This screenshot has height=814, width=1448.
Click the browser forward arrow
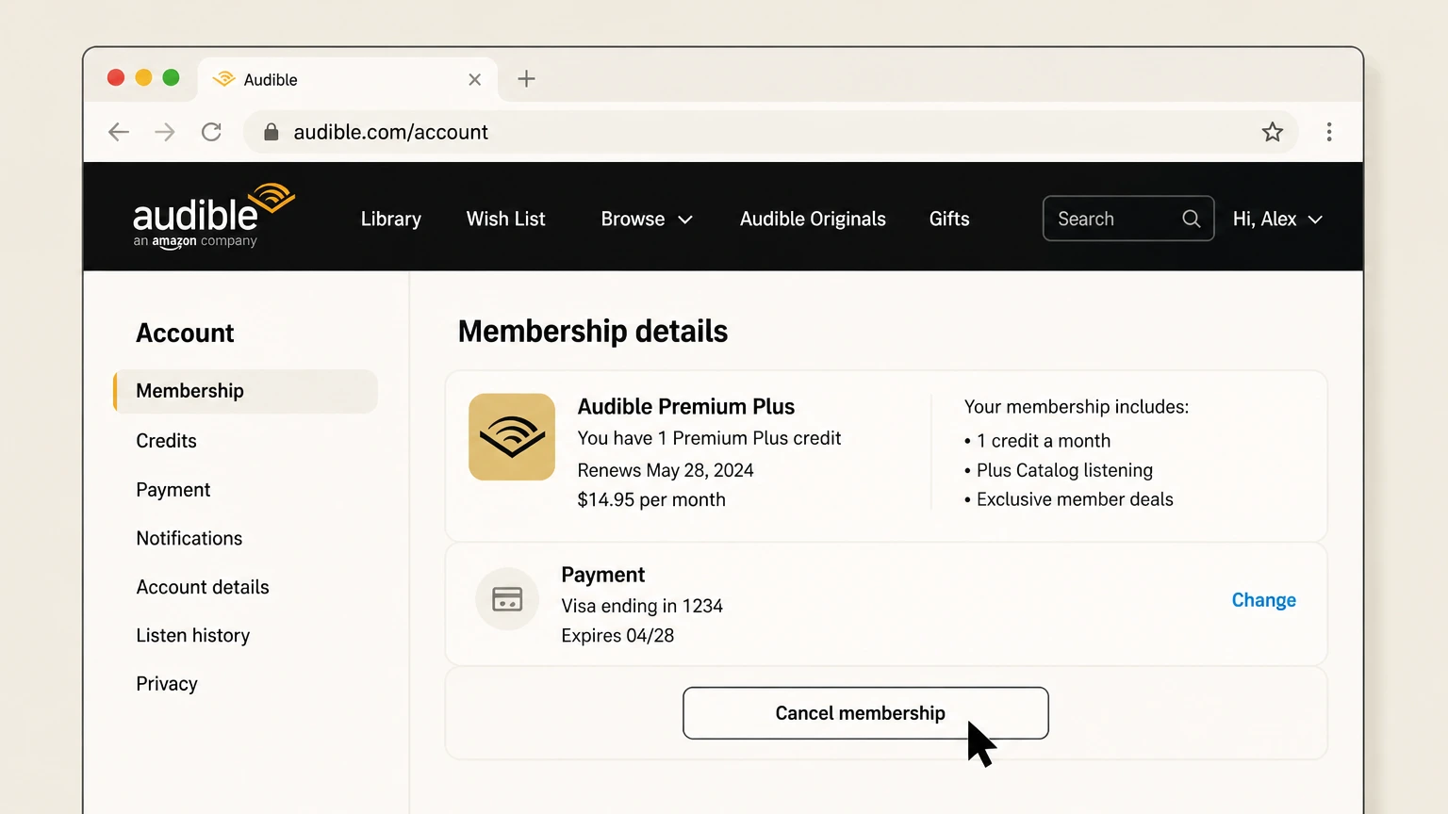coord(165,132)
